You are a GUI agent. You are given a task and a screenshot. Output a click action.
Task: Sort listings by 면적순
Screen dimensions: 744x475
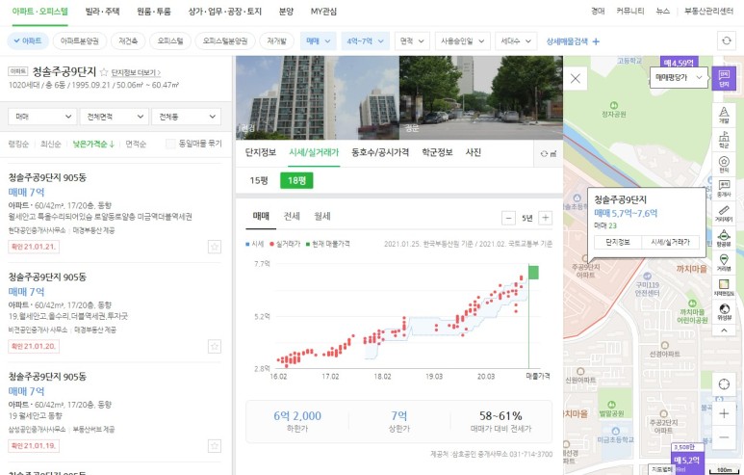136,144
